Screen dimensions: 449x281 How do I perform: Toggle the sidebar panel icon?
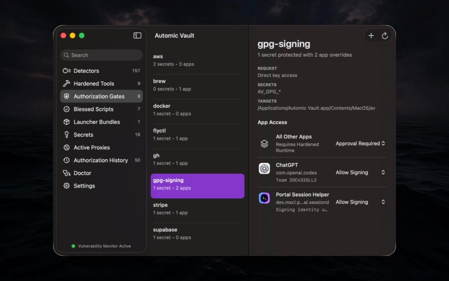coord(137,36)
